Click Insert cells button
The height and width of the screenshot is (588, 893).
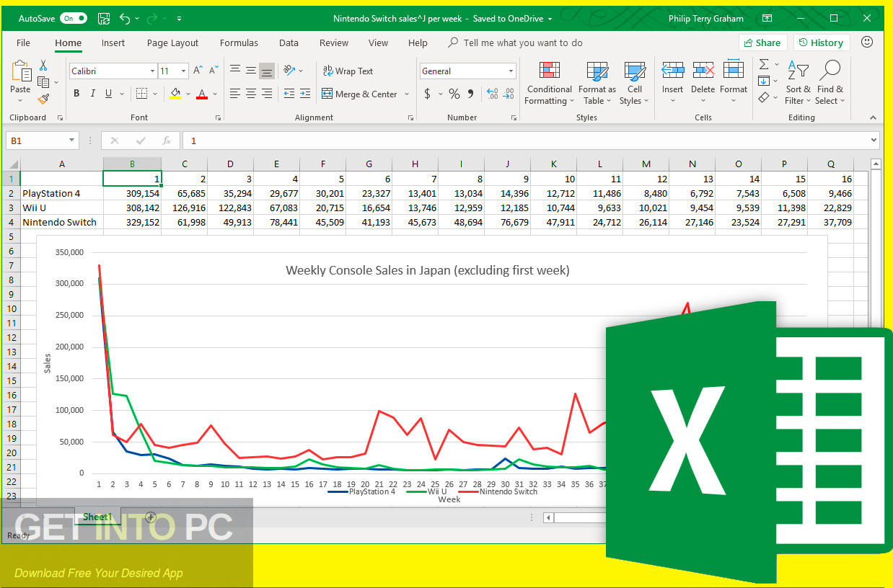(x=673, y=81)
